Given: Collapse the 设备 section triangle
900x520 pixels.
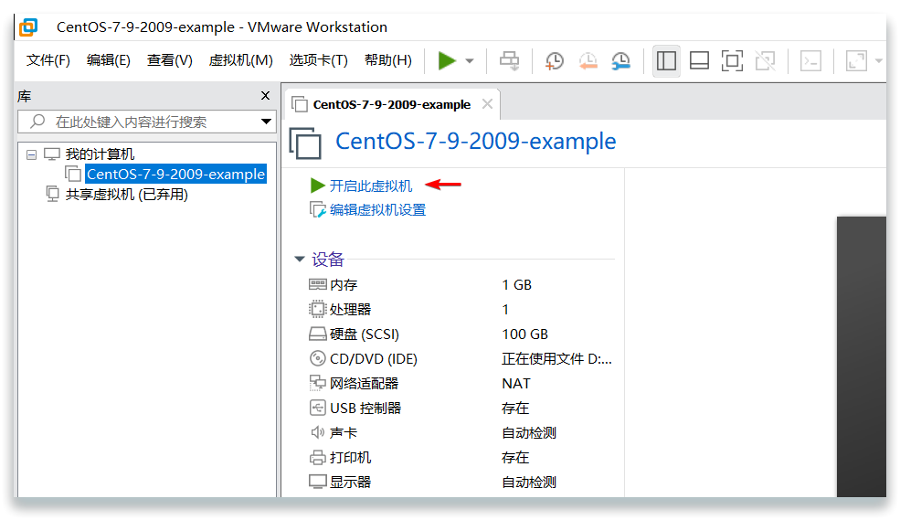Looking at the screenshot, I should point(299,260).
